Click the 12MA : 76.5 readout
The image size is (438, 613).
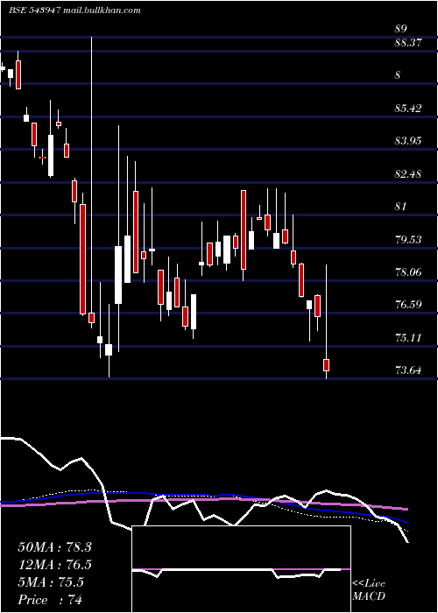click(x=54, y=565)
